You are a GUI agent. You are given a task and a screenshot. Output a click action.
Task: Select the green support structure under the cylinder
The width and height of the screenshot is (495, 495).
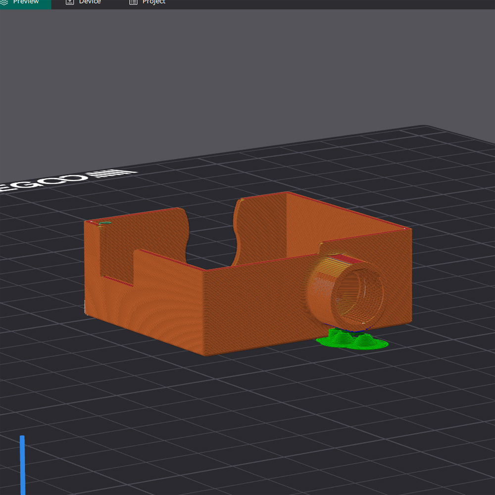coord(352,341)
